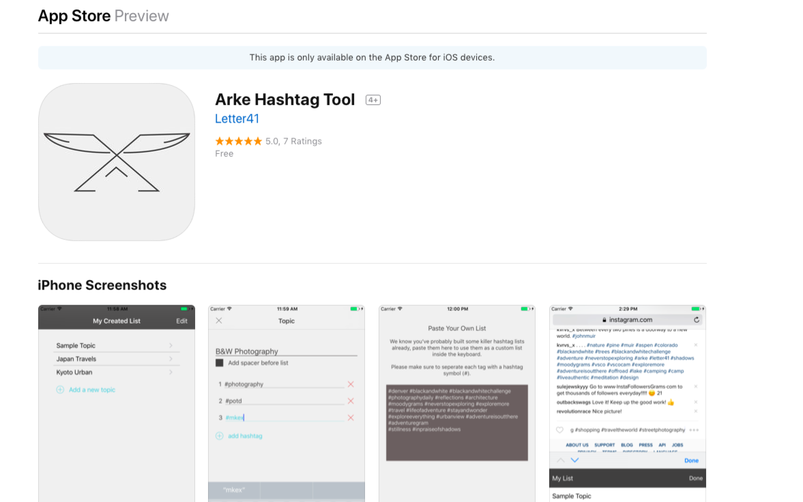
Task: Open the Letter41 developer link
Action: pos(237,119)
